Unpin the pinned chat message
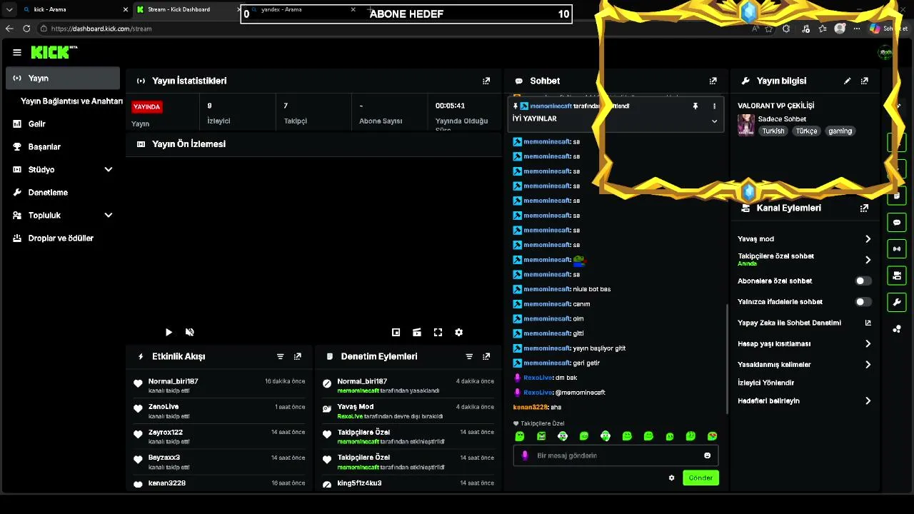This screenshot has height=514, width=914. point(695,106)
